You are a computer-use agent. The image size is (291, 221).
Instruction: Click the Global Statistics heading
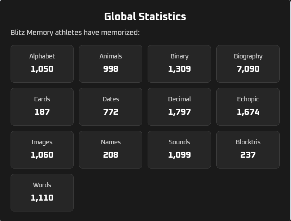145,17
